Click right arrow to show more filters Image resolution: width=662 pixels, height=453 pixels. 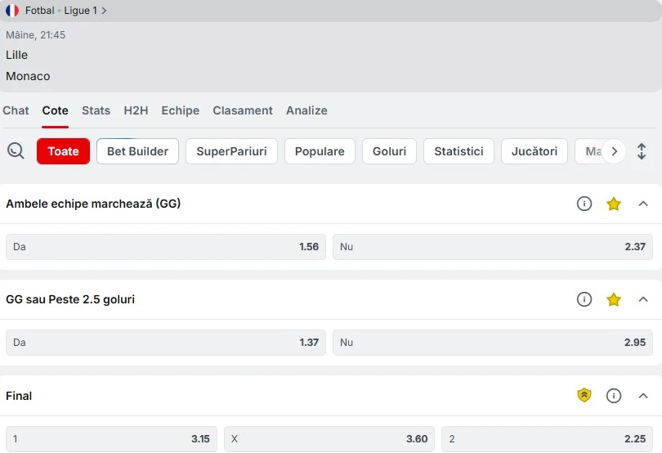(614, 150)
